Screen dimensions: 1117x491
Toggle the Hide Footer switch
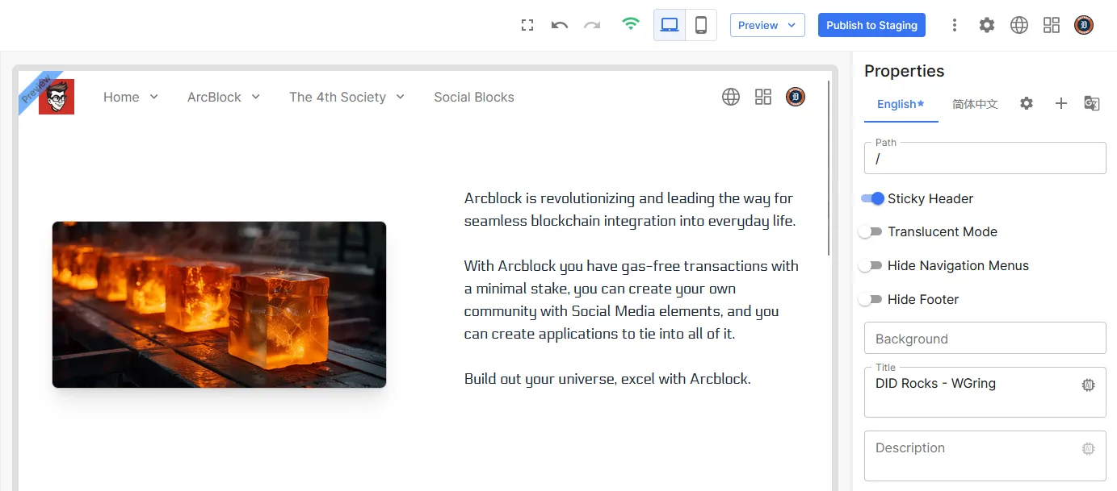click(x=870, y=299)
